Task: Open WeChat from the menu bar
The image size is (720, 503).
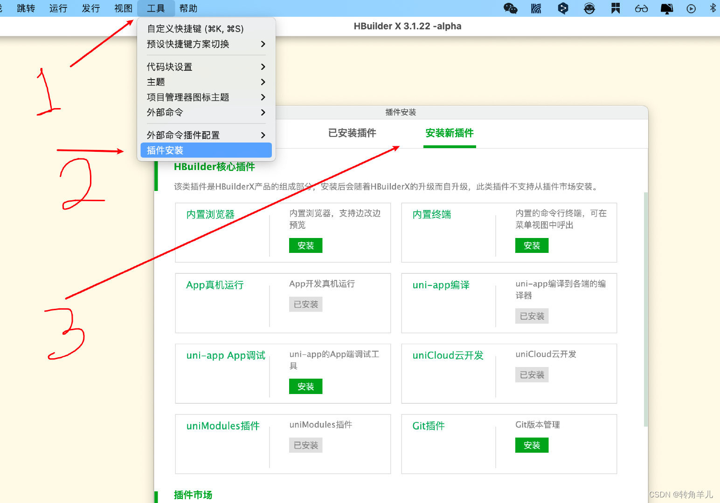Action: pyautogui.click(x=511, y=8)
